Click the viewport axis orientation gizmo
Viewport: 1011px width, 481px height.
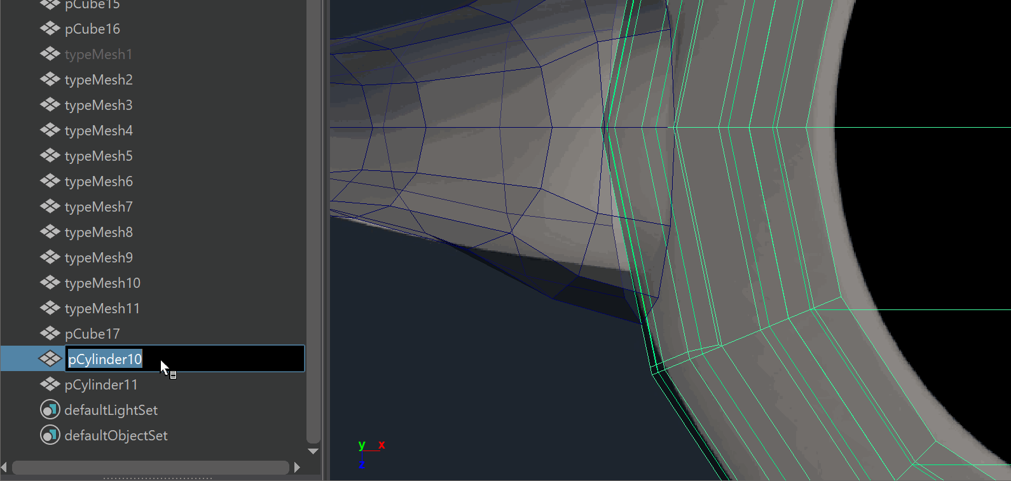(x=370, y=454)
